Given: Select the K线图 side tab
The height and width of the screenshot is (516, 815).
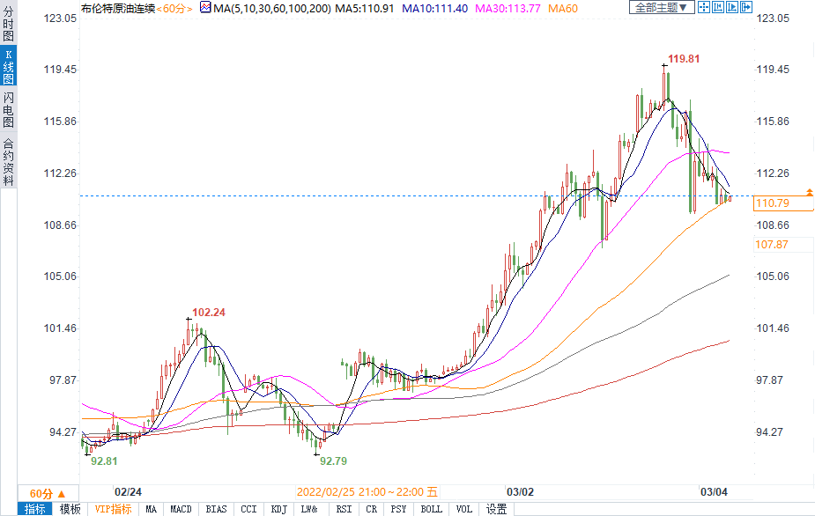Looking at the screenshot, I should 8,66.
